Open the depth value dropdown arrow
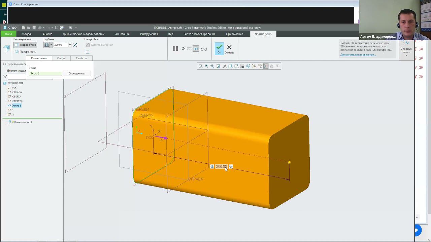The width and height of the screenshot is (431, 242). (x=70, y=45)
